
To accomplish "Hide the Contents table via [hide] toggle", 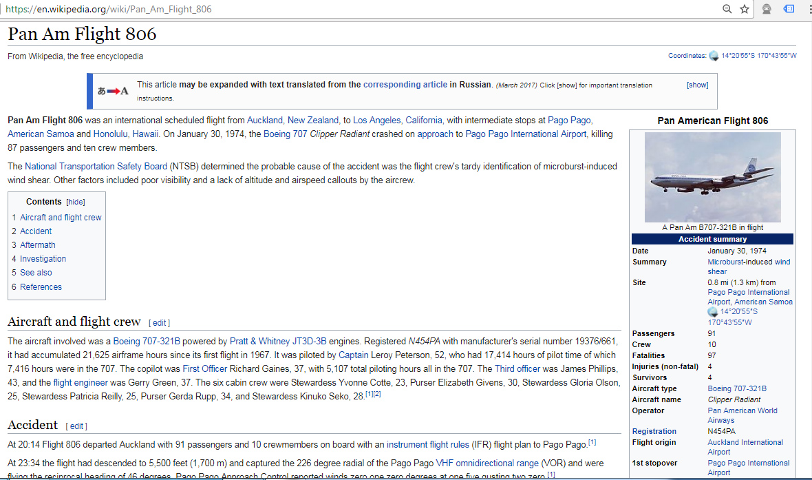I will pos(76,202).
